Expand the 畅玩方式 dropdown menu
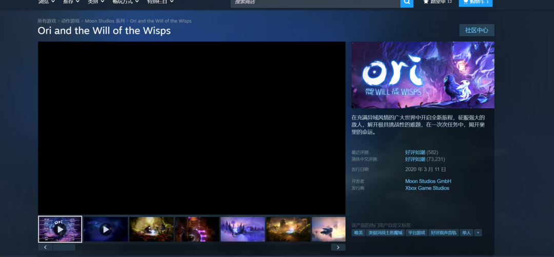 coord(126,2)
